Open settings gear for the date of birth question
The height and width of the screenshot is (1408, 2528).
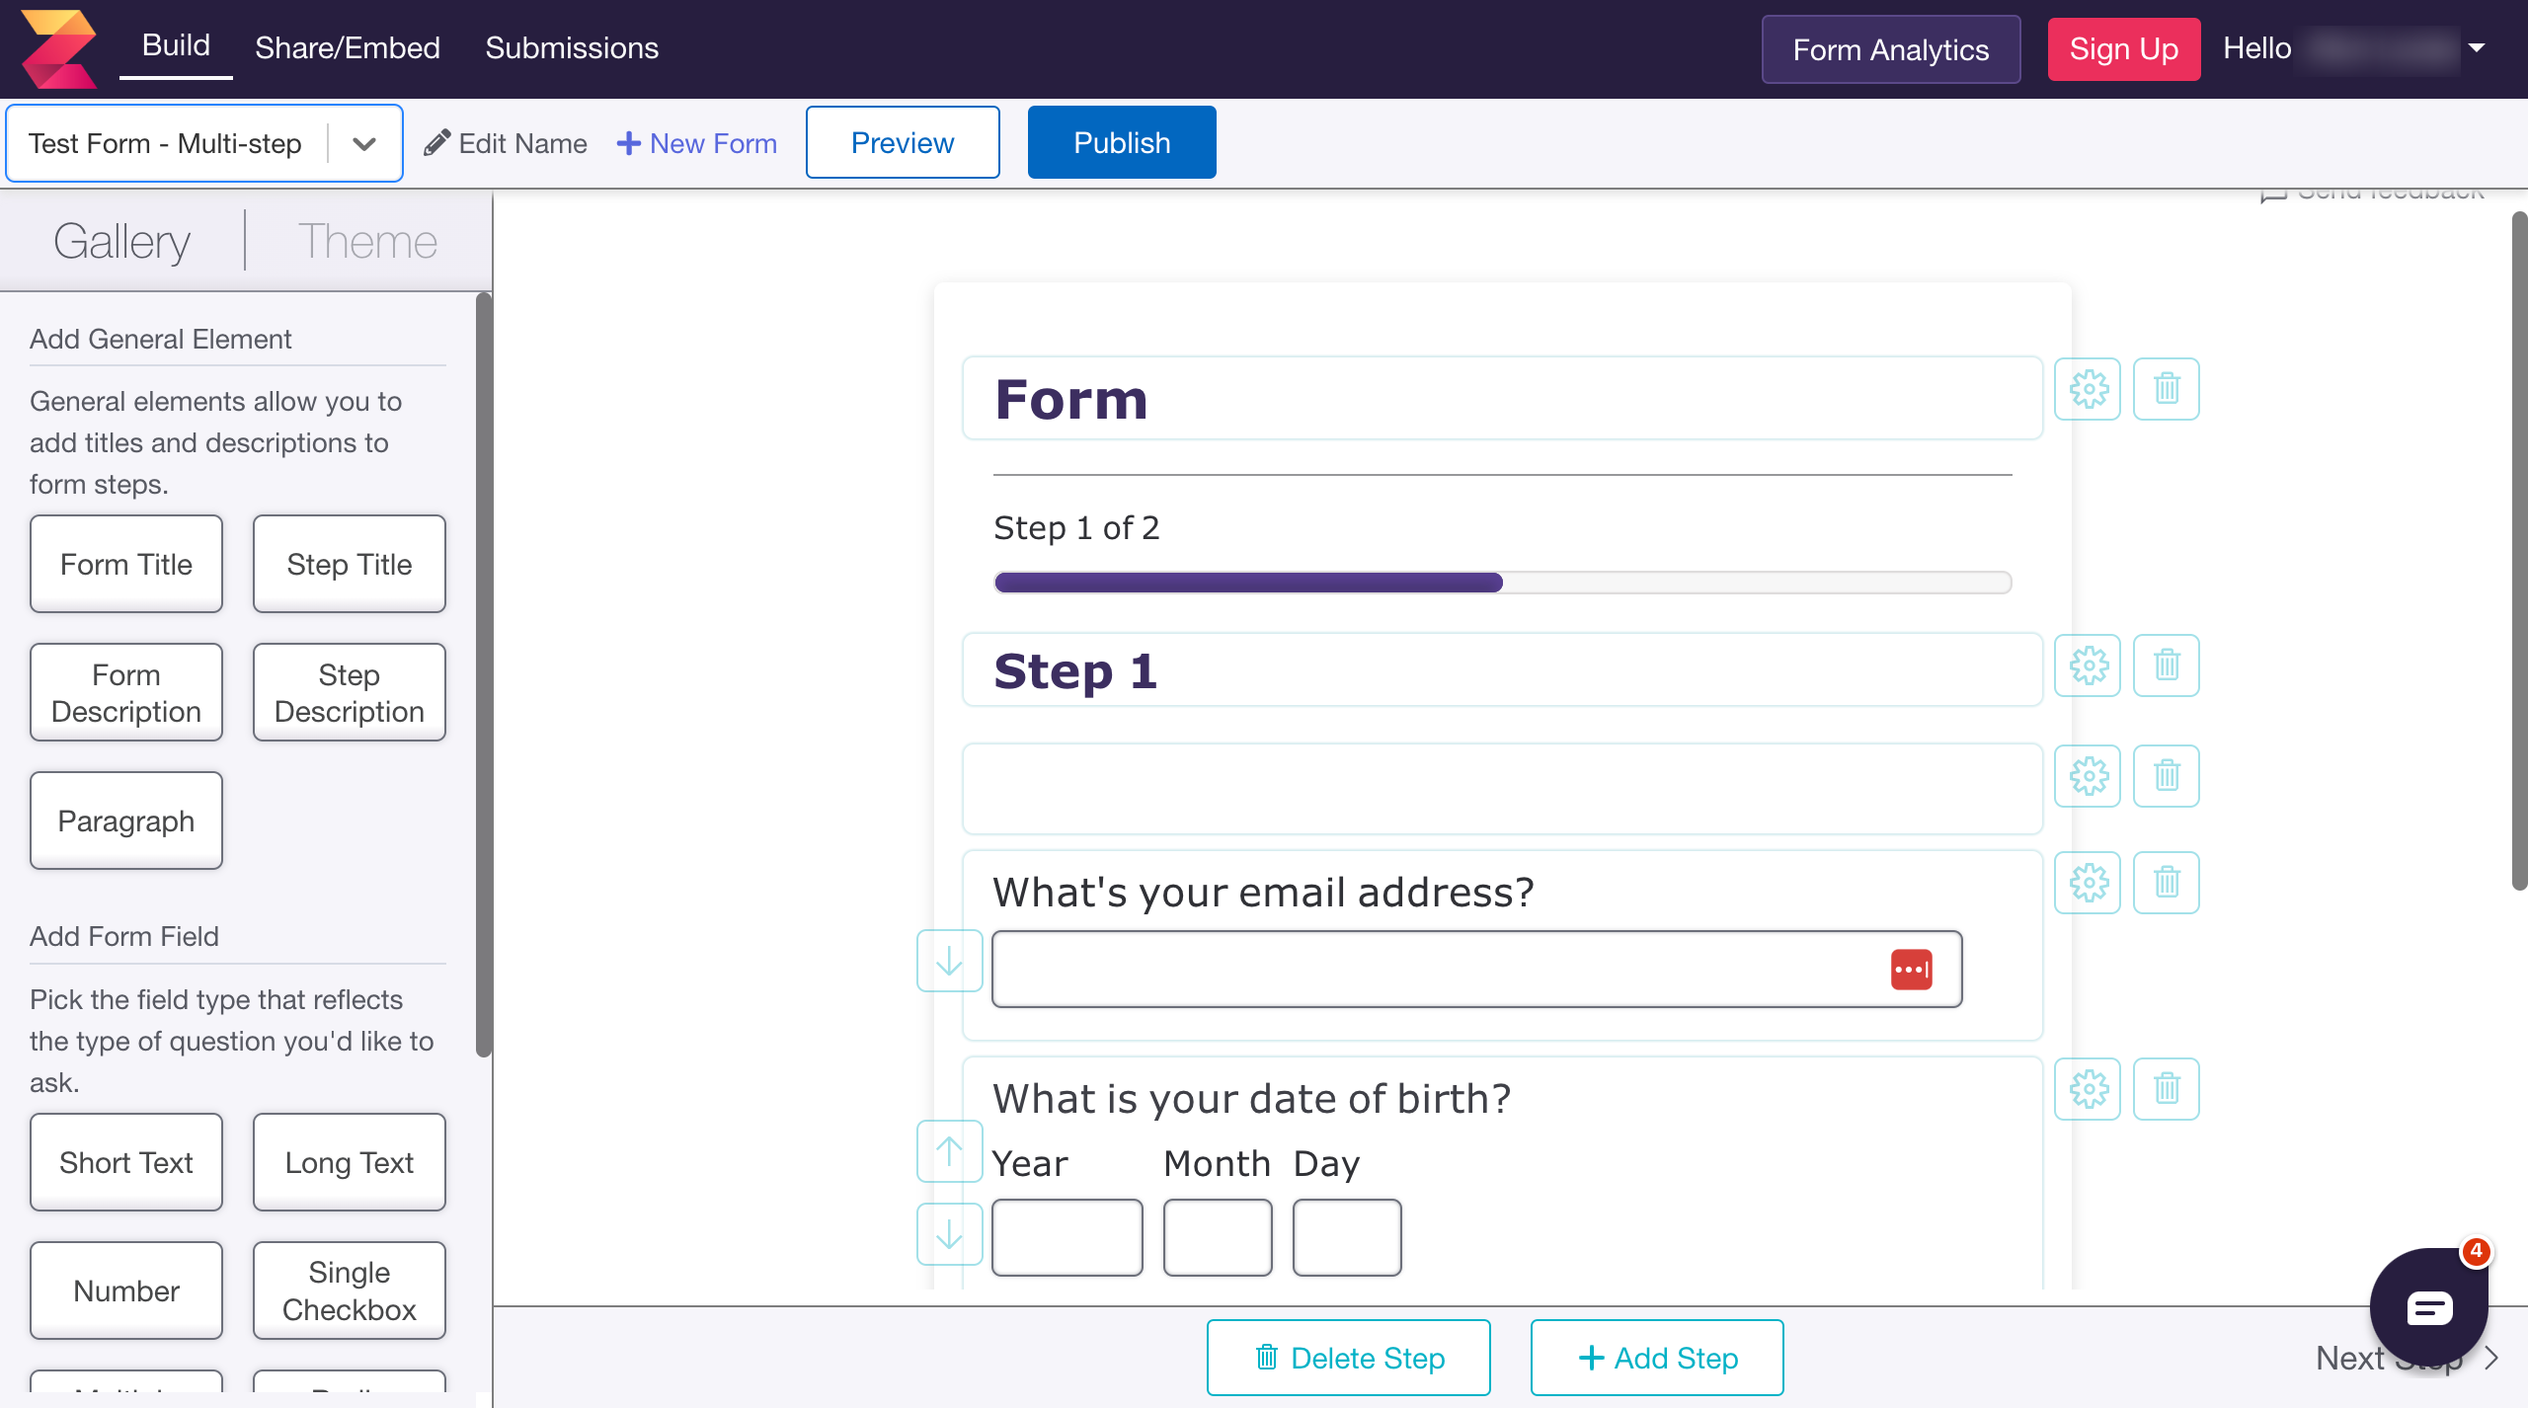(x=2089, y=1089)
